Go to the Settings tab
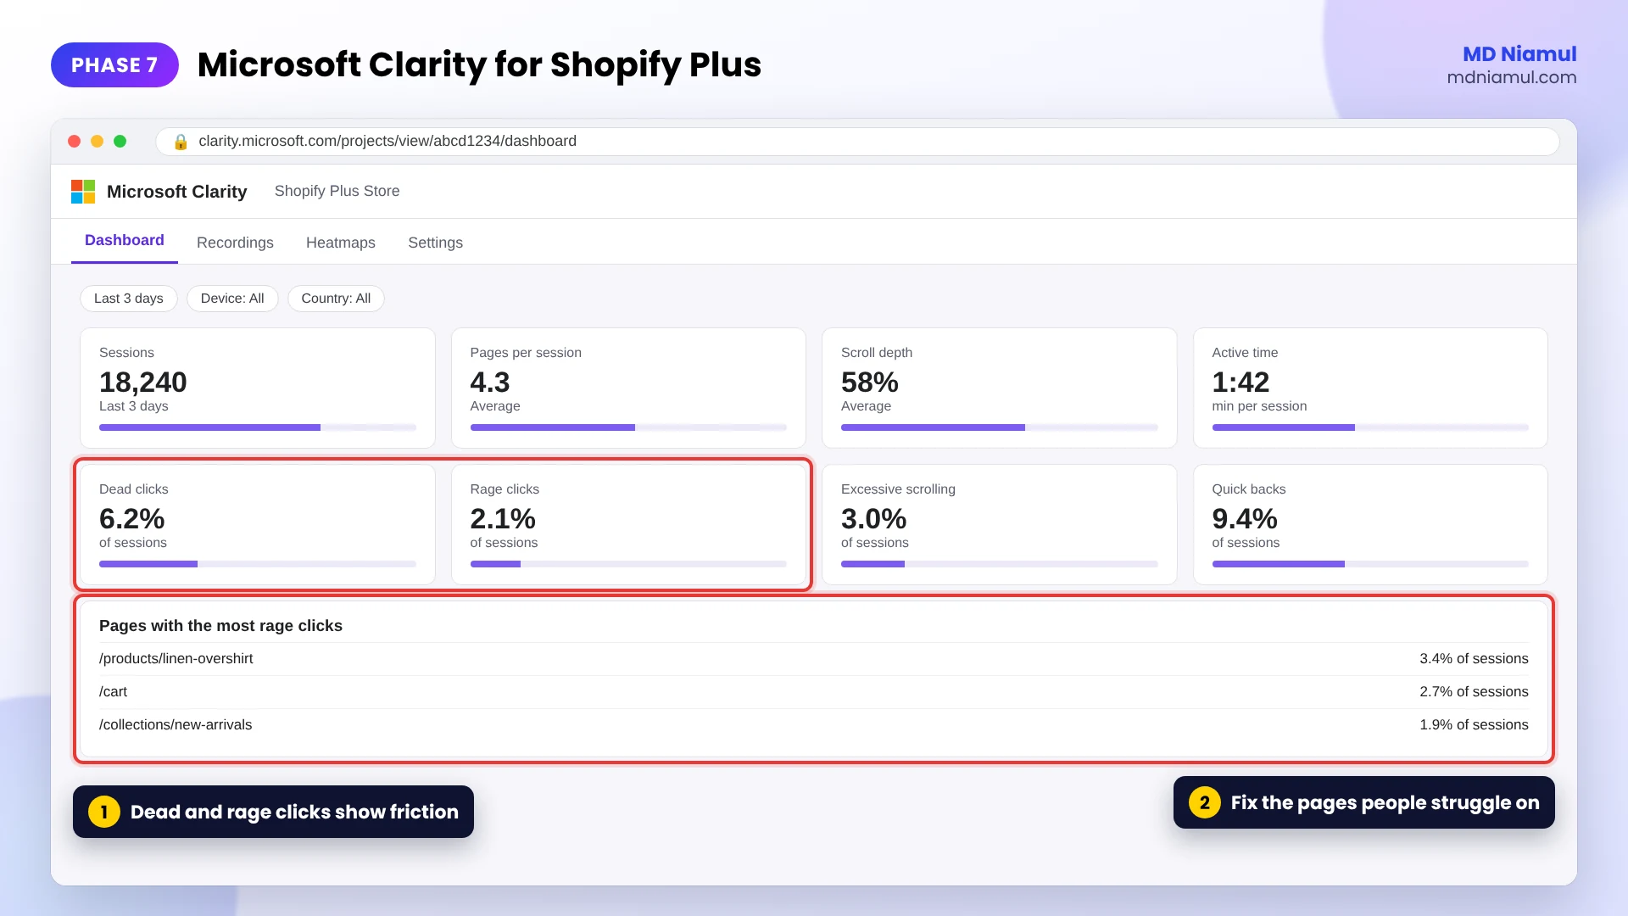Viewport: 1628px width, 916px height. [x=435, y=243]
